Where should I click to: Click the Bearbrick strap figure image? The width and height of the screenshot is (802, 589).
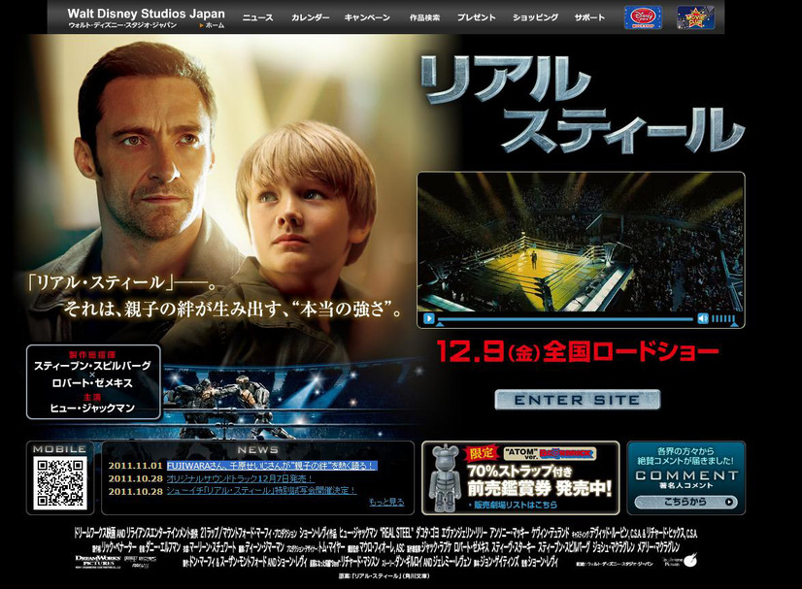pos(445,479)
